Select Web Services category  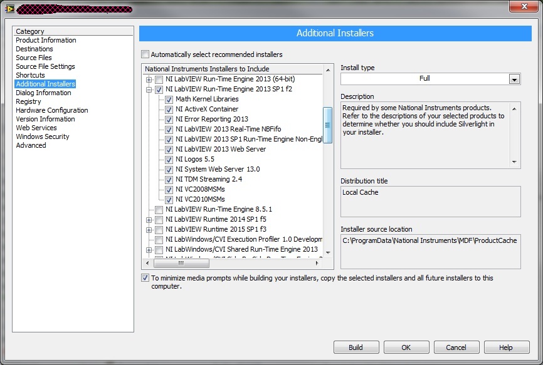click(x=36, y=128)
